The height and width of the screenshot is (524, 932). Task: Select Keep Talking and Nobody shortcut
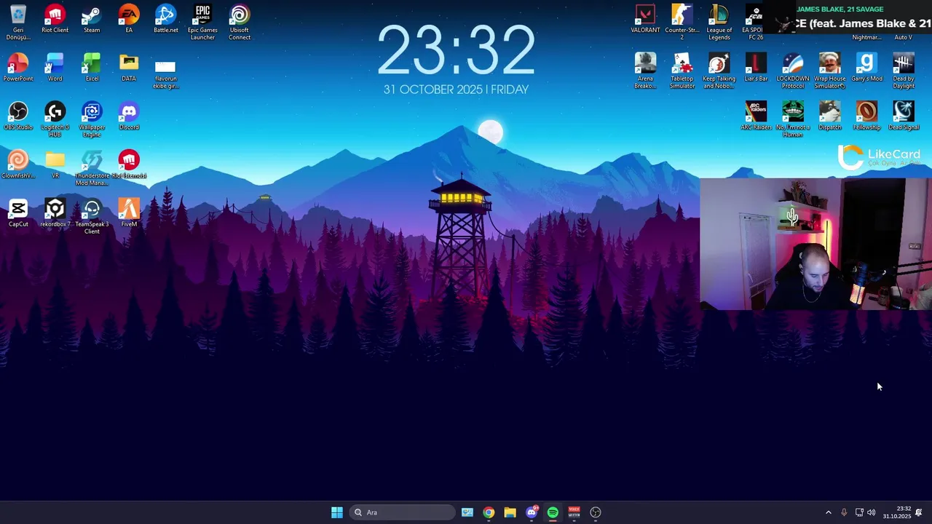719,71
